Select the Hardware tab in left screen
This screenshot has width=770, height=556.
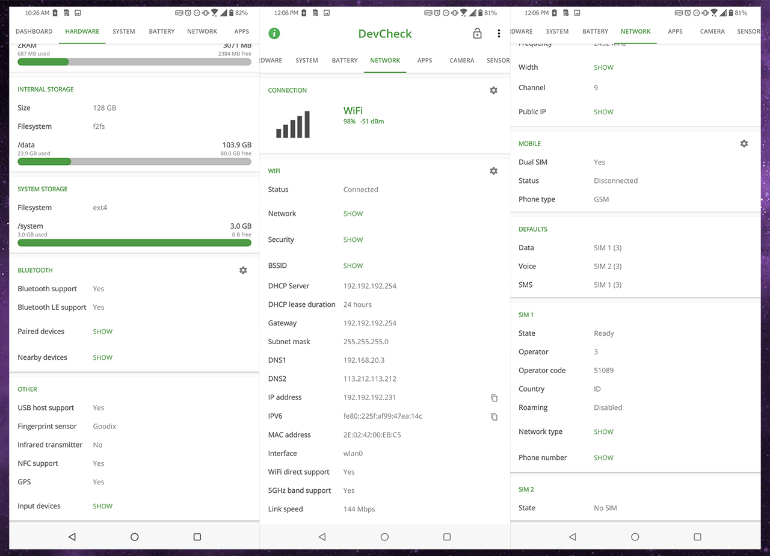(82, 31)
